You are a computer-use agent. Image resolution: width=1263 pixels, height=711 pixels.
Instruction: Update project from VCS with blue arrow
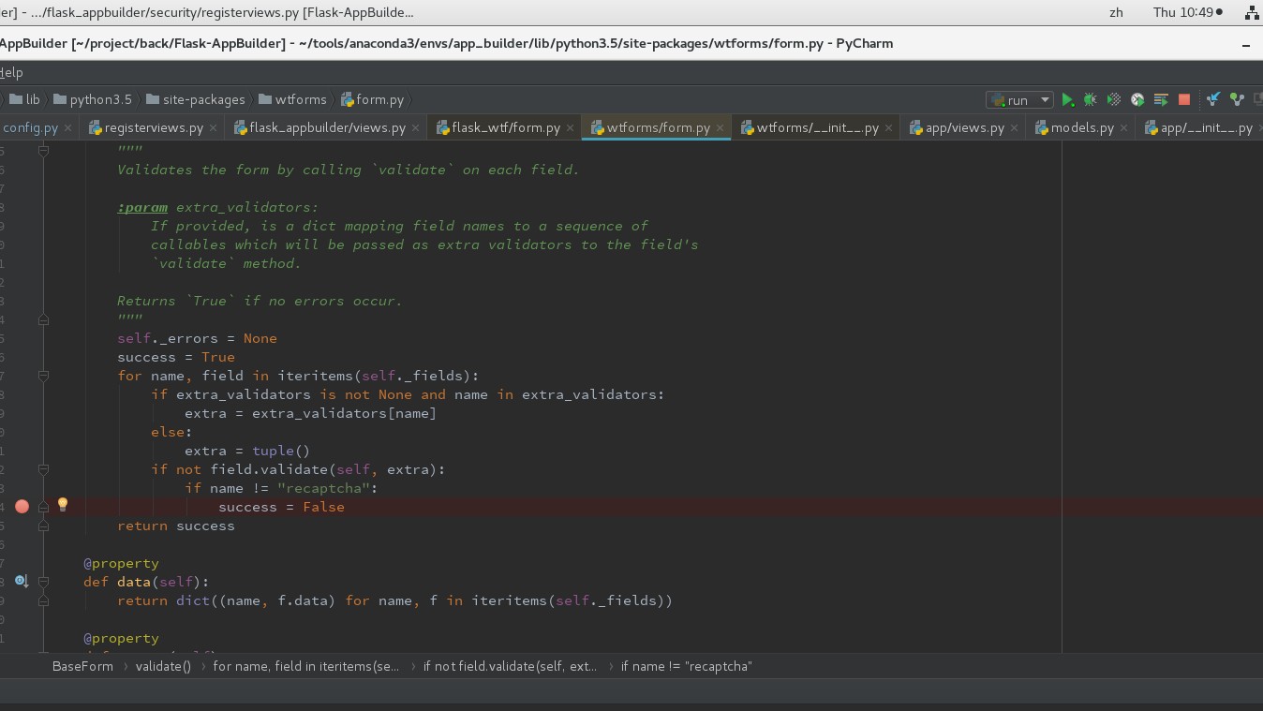coord(1213,99)
